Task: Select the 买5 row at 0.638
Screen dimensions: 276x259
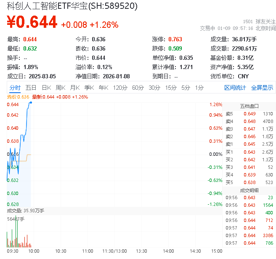Action: (x=249, y=182)
